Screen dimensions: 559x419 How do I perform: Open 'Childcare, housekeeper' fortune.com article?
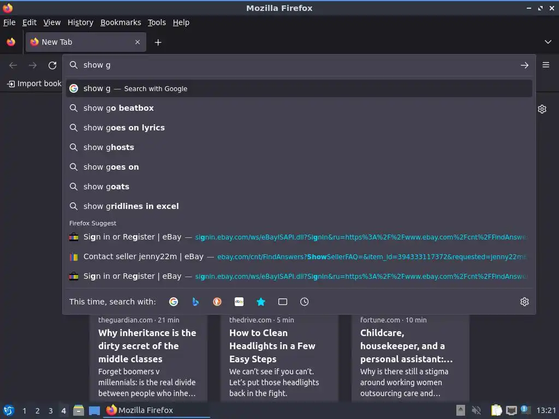point(410,357)
